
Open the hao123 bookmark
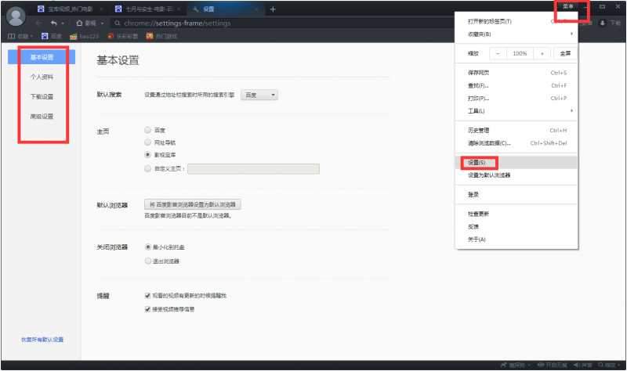pos(84,36)
